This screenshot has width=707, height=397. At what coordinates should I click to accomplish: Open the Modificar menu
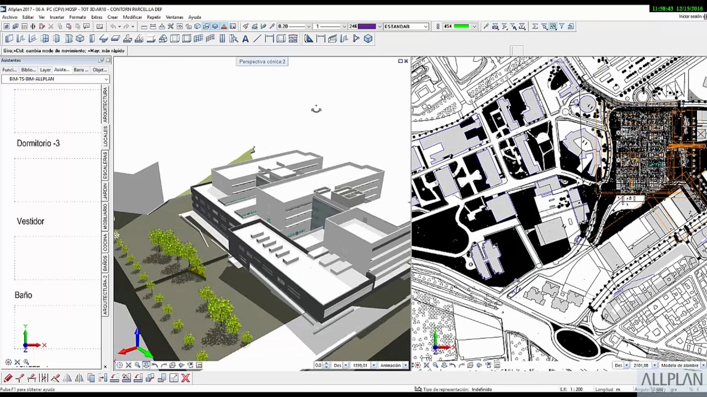pos(132,17)
